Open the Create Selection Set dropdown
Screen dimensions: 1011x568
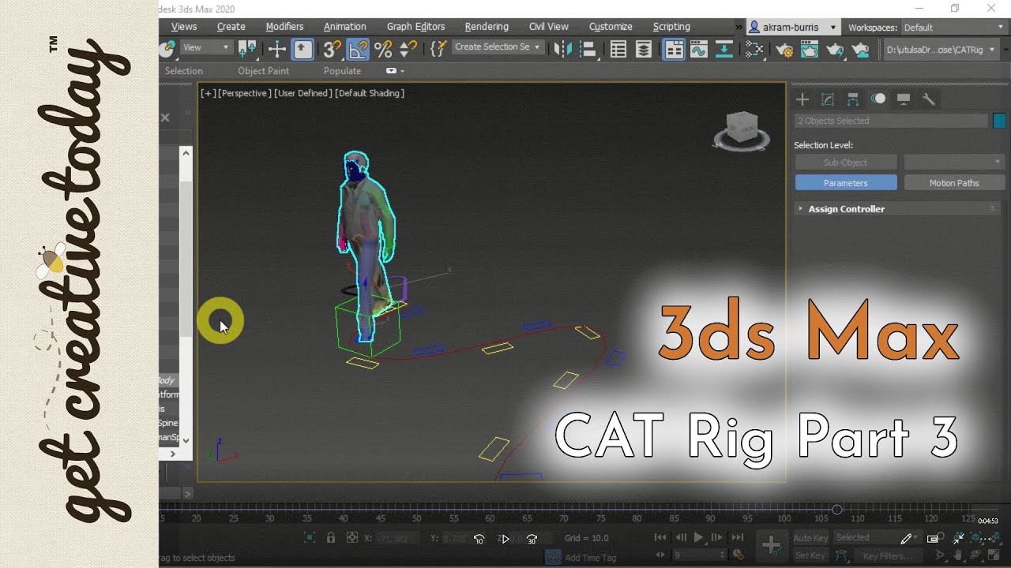tap(498, 47)
